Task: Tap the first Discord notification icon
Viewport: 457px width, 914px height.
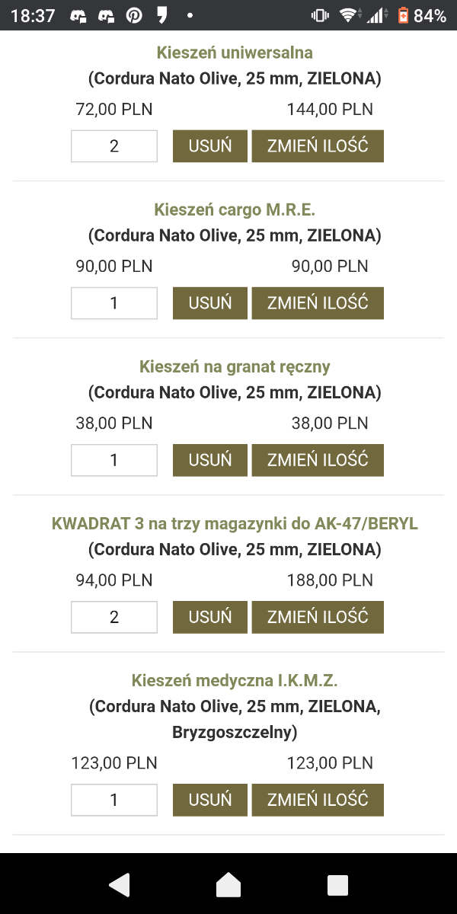Action: [78, 15]
